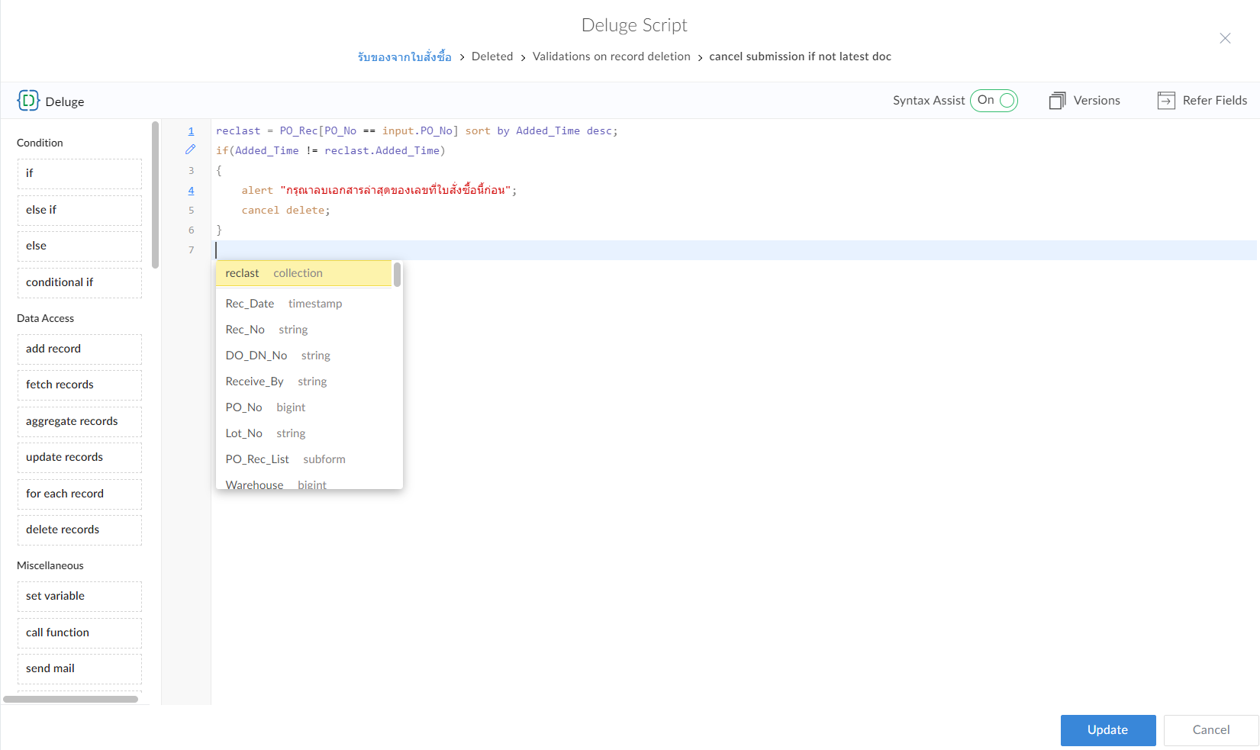This screenshot has height=750, width=1260.
Task: Click the Thai alert message string
Action: pyautogui.click(x=395, y=190)
